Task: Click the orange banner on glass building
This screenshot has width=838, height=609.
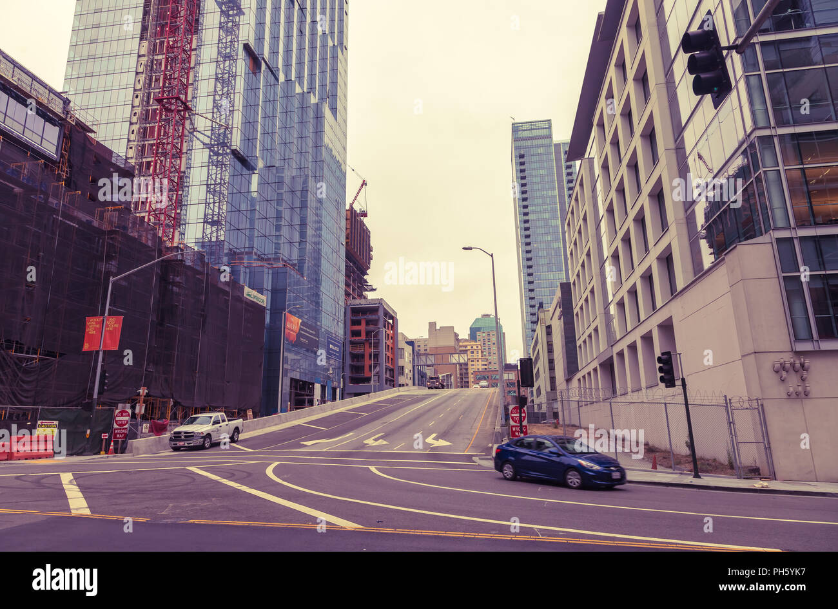Action: coord(292,328)
